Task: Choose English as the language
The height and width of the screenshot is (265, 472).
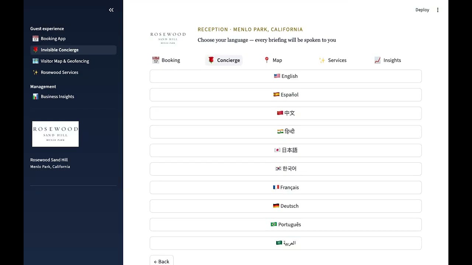Action: (286, 76)
